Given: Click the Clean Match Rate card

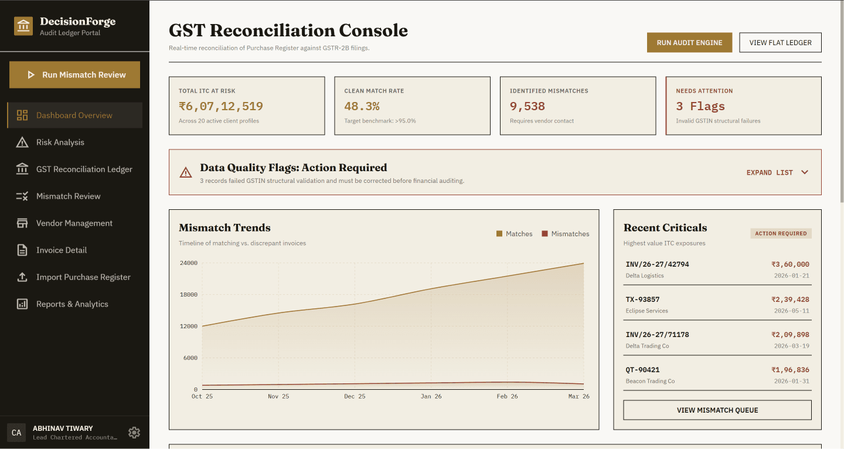Looking at the screenshot, I should [412, 106].
